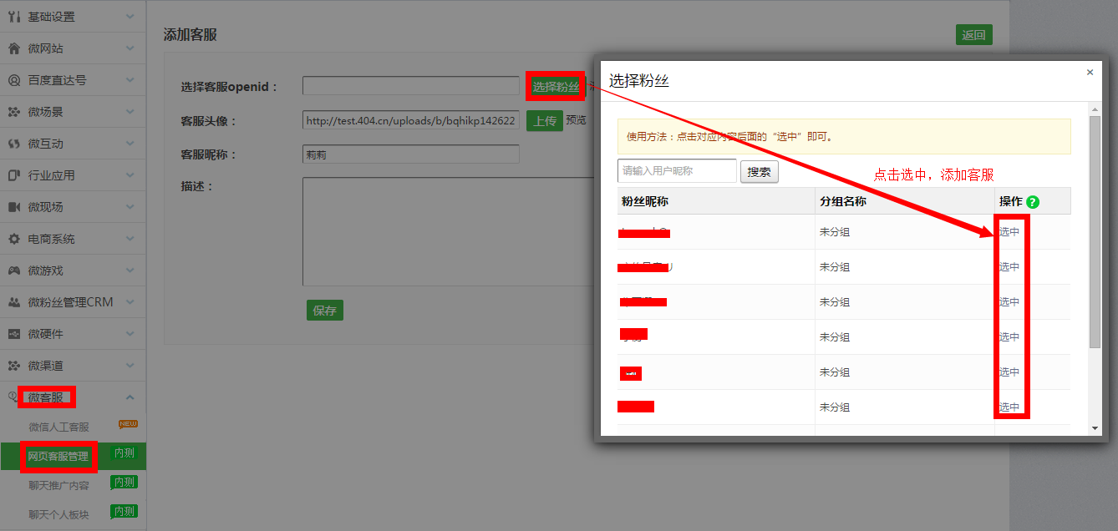The image size is (1118, 531).
Task: Click the 微现场 video camera icon
Action: pos(13,207)
